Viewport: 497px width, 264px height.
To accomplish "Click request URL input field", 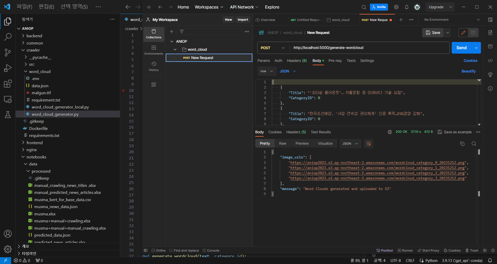I will coord(369,48).
